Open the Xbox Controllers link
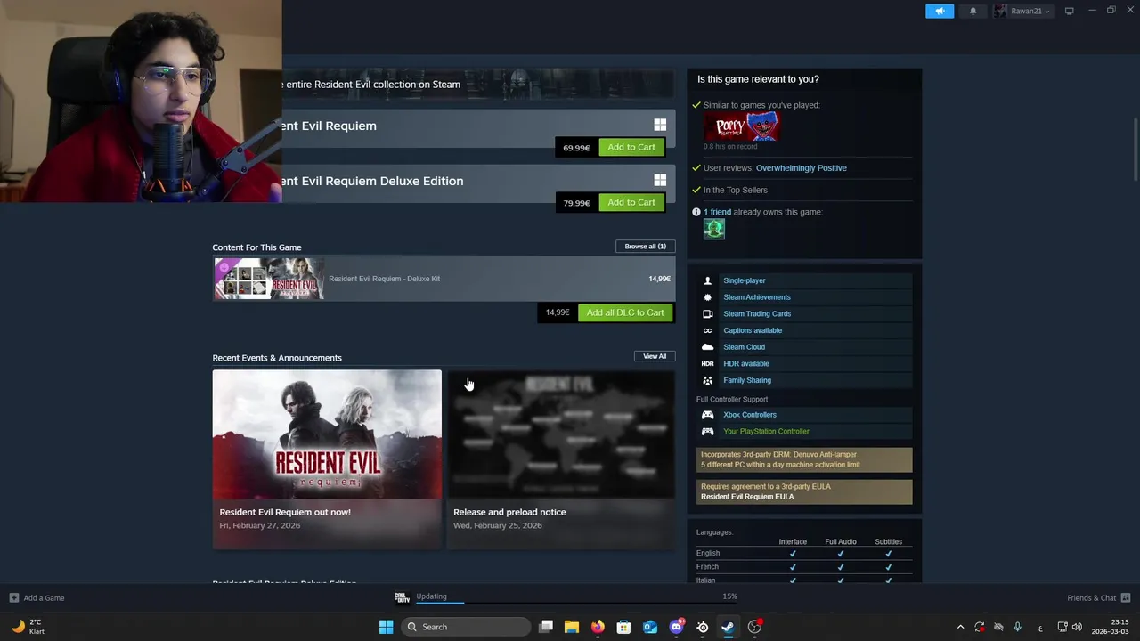Viewport: 1140px width, 641px height. (x=749, y=415)
